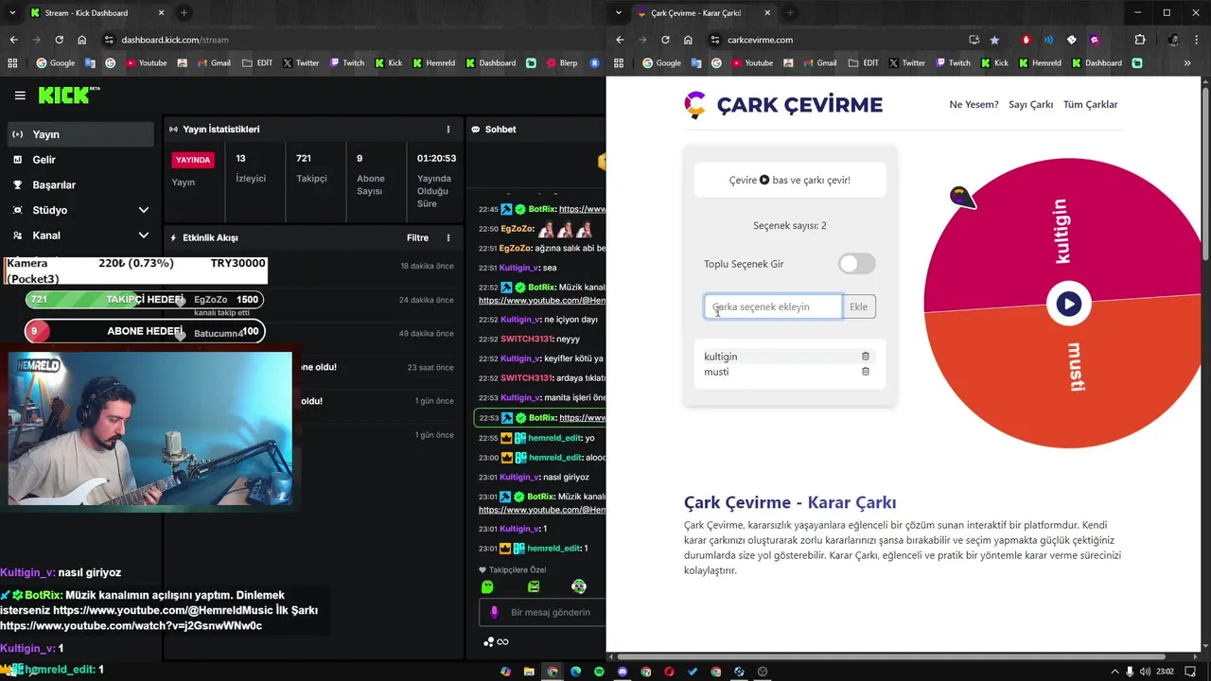
Task: Click the YAYINDA live status badge
Action: 193,160
